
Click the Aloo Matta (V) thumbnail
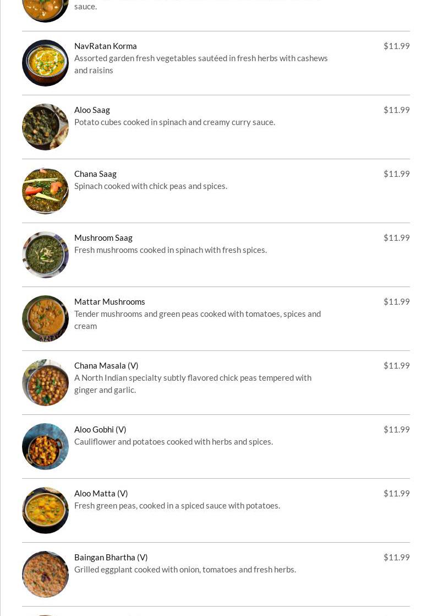coord(45,510)
